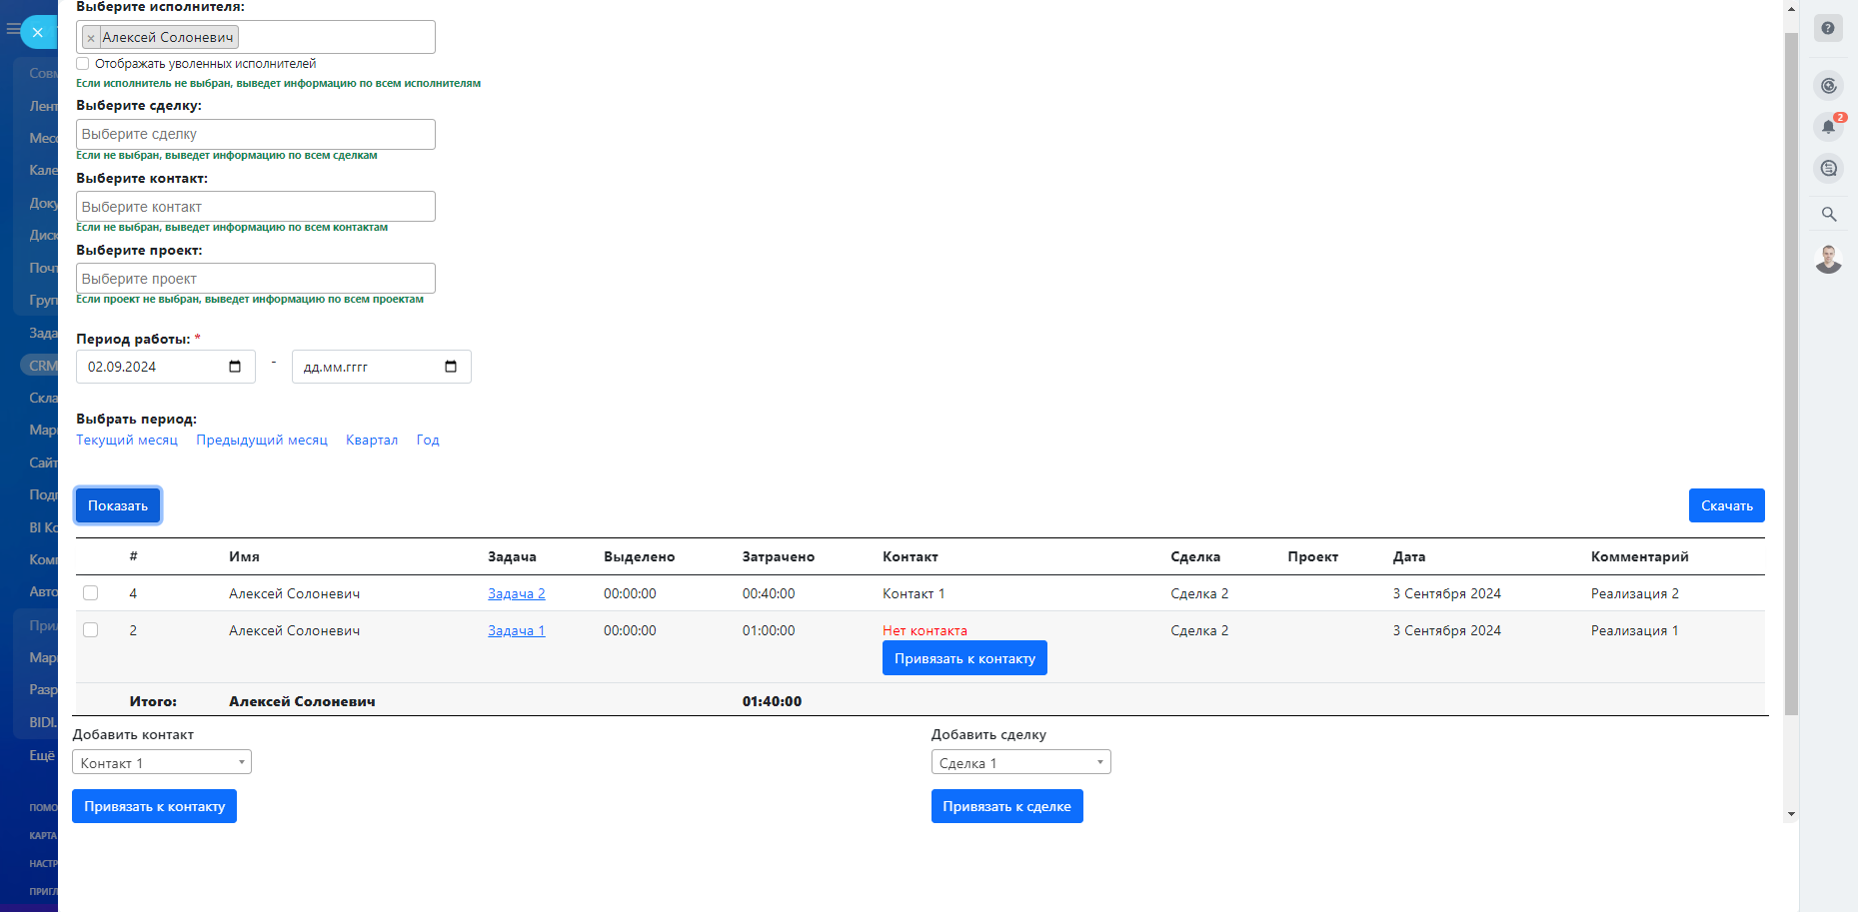Open the CRM item in the left menu

tap(40, 366)
